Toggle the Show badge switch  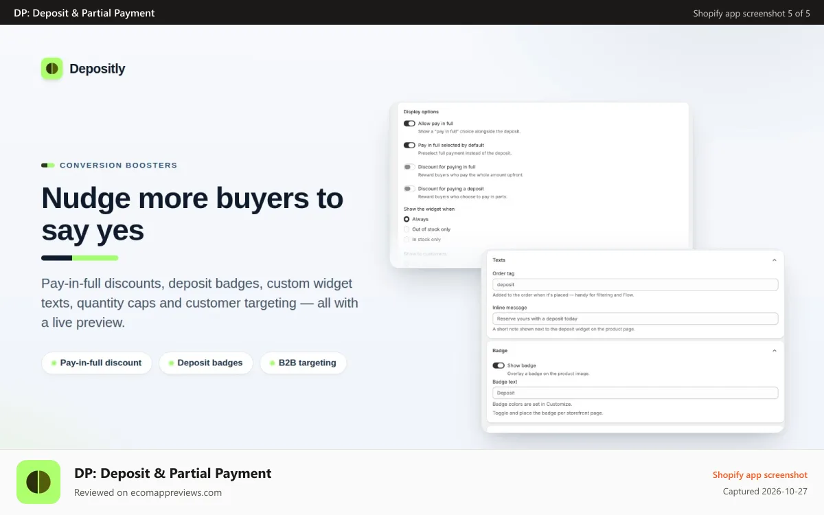point(499,365)
